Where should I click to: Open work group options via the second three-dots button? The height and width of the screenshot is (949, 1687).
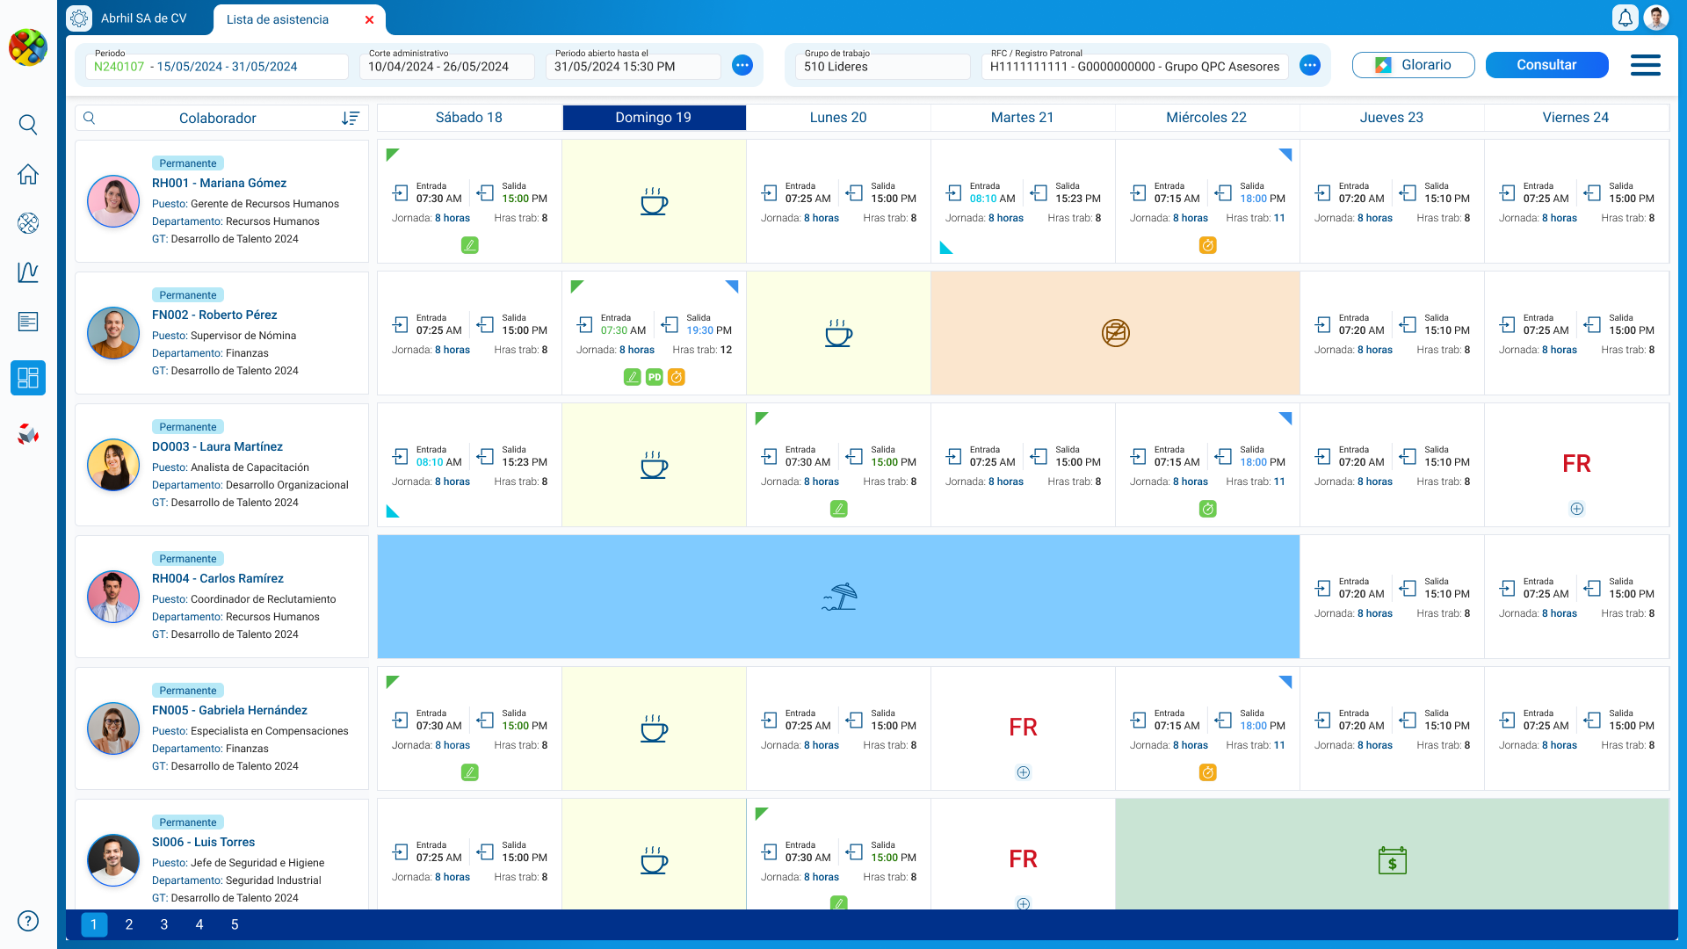1310,65
